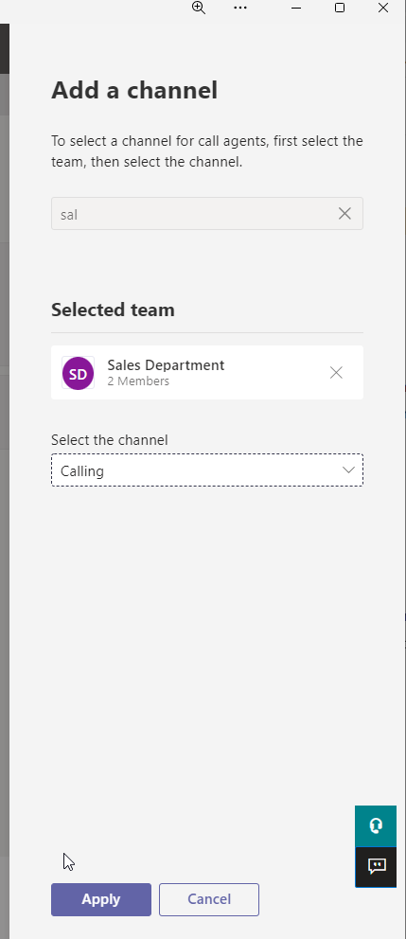Click the 'Add a channel' heading

134,91
